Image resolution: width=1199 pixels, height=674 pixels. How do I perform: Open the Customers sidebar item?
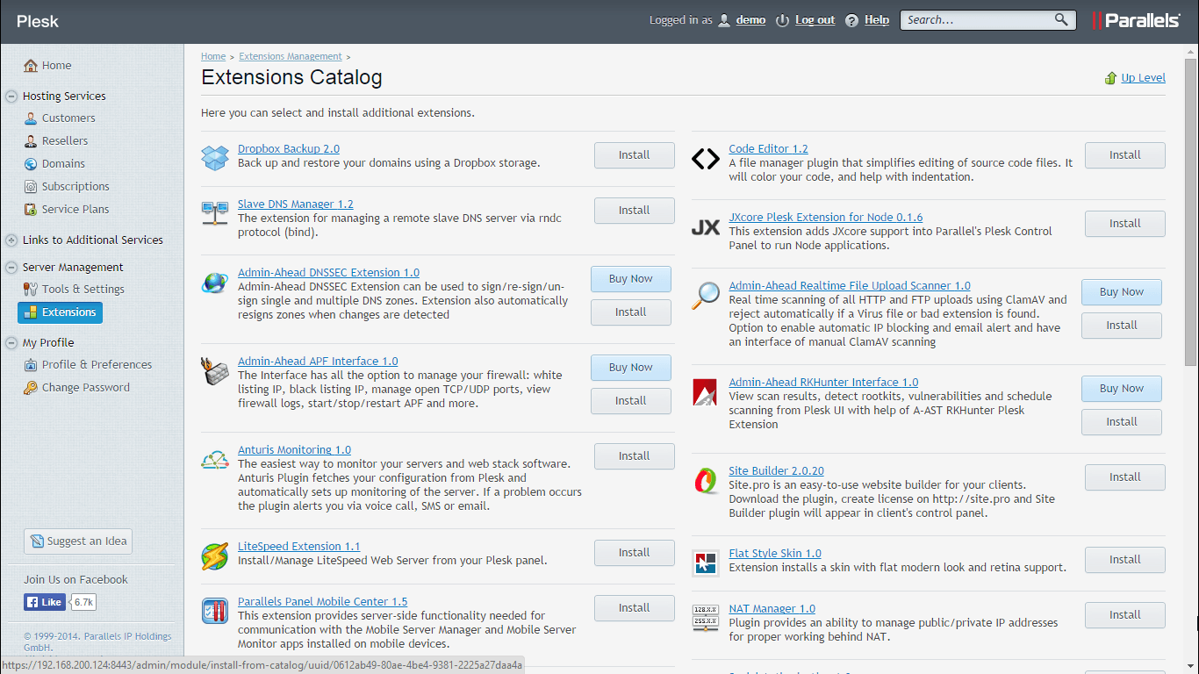(x=68, y=118)
